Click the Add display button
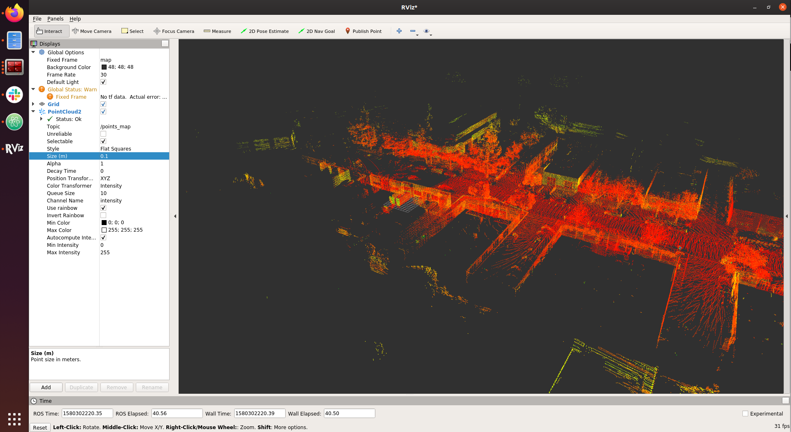 (x=46, y=388)
